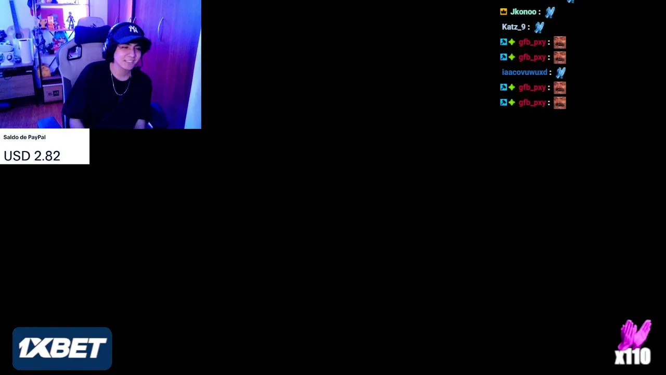666x375 pixels.
Task: Click the blue emote in Jkonoo's message
Action: click(550, 12)
